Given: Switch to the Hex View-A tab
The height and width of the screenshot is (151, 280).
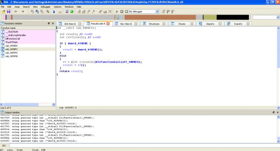Looking at the screenshot, I should [x=126, y=24].
